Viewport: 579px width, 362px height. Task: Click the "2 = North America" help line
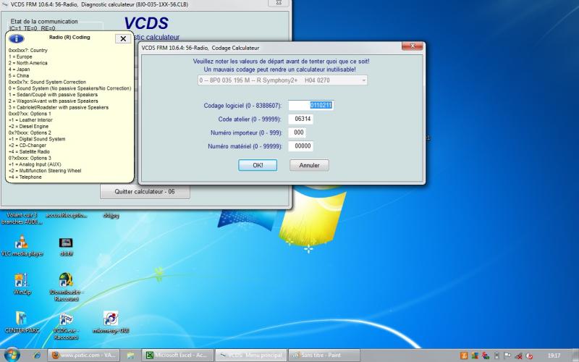[28, 63]
